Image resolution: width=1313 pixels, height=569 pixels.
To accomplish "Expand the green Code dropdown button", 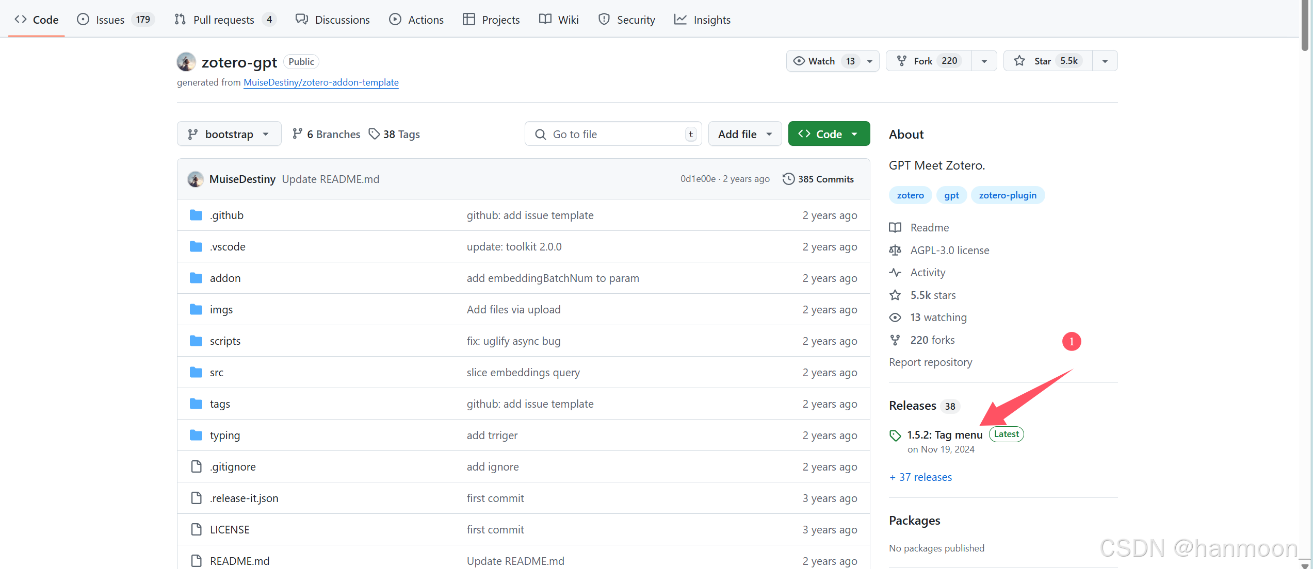I will [829, 134].
